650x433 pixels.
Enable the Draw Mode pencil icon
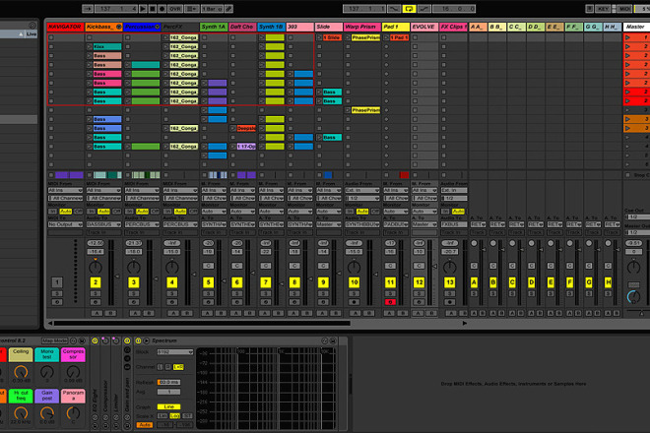pos(228,9)
